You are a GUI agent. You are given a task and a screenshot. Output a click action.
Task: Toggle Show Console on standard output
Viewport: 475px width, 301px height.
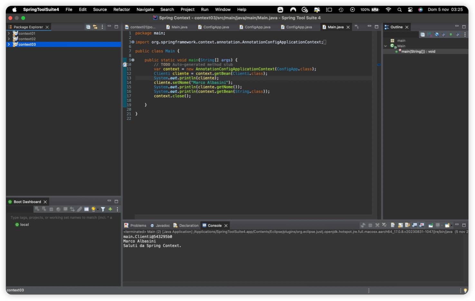(414, 225)
